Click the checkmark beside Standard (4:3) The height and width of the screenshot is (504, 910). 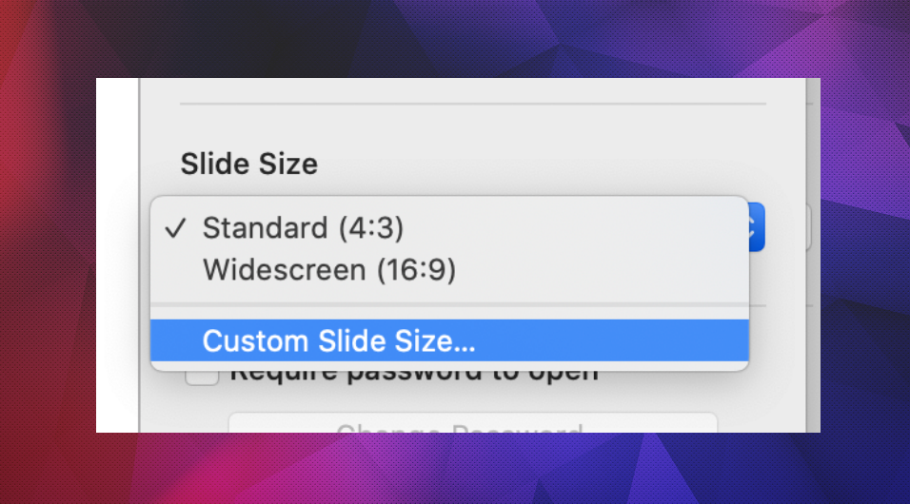[173, 228]
